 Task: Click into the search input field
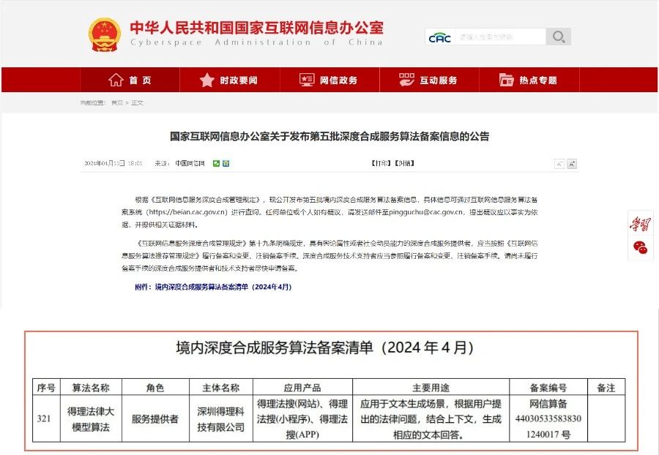[x=500, y=37]
